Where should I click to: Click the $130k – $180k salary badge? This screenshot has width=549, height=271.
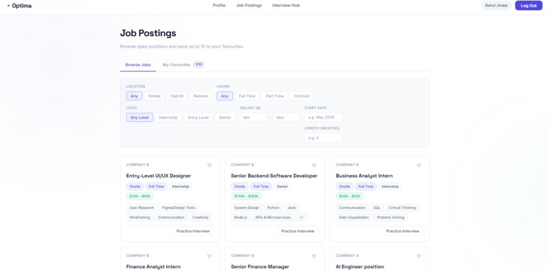246,196
